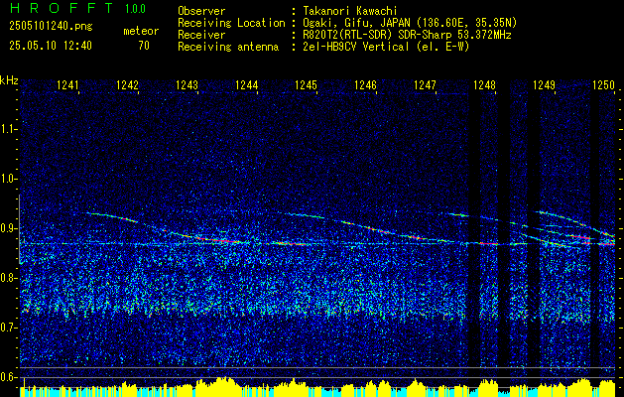The image size is (624, 397).
Task: Select the 1244 time marker
Action: pos(247,84)
